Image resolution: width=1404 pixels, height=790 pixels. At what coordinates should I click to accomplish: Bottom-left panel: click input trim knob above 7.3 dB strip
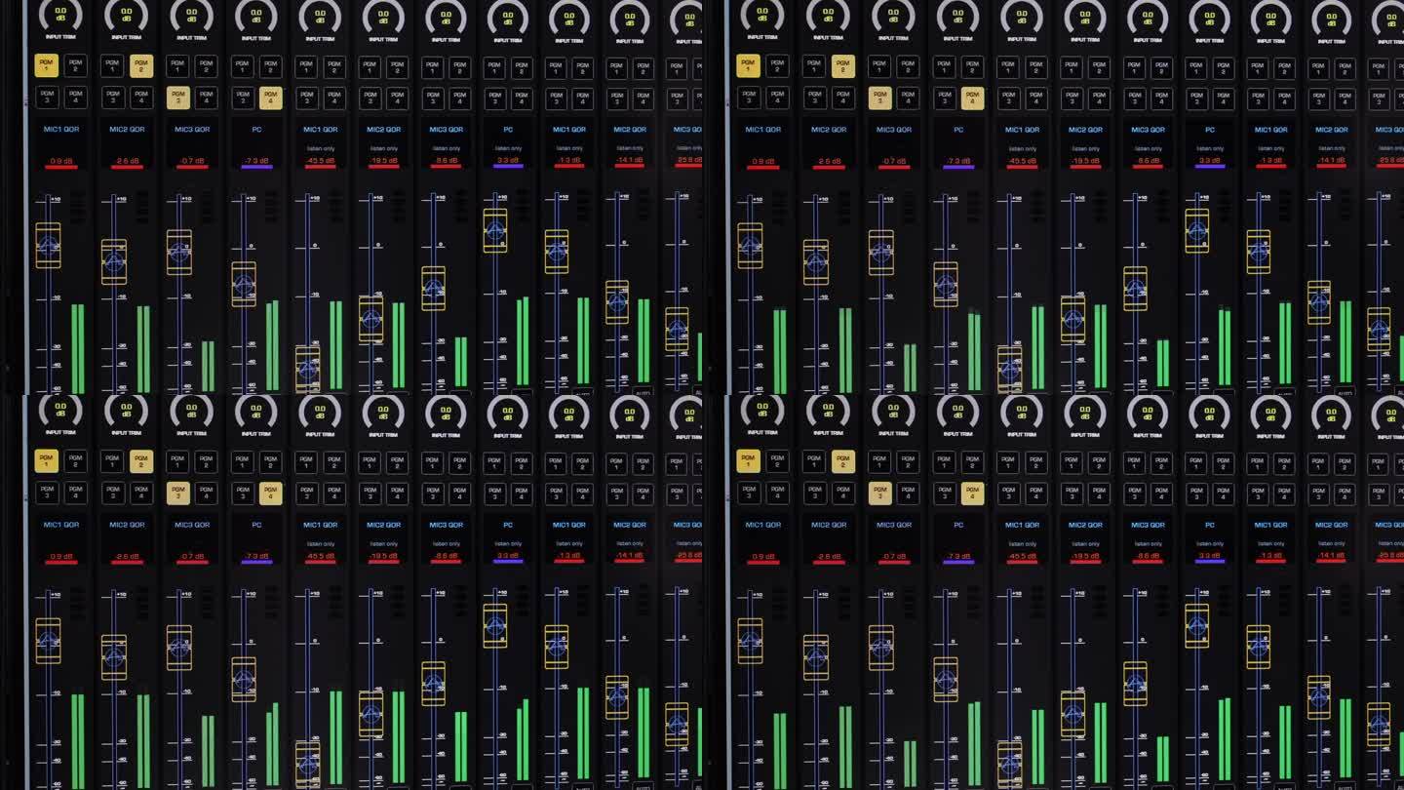coord(256,414)
